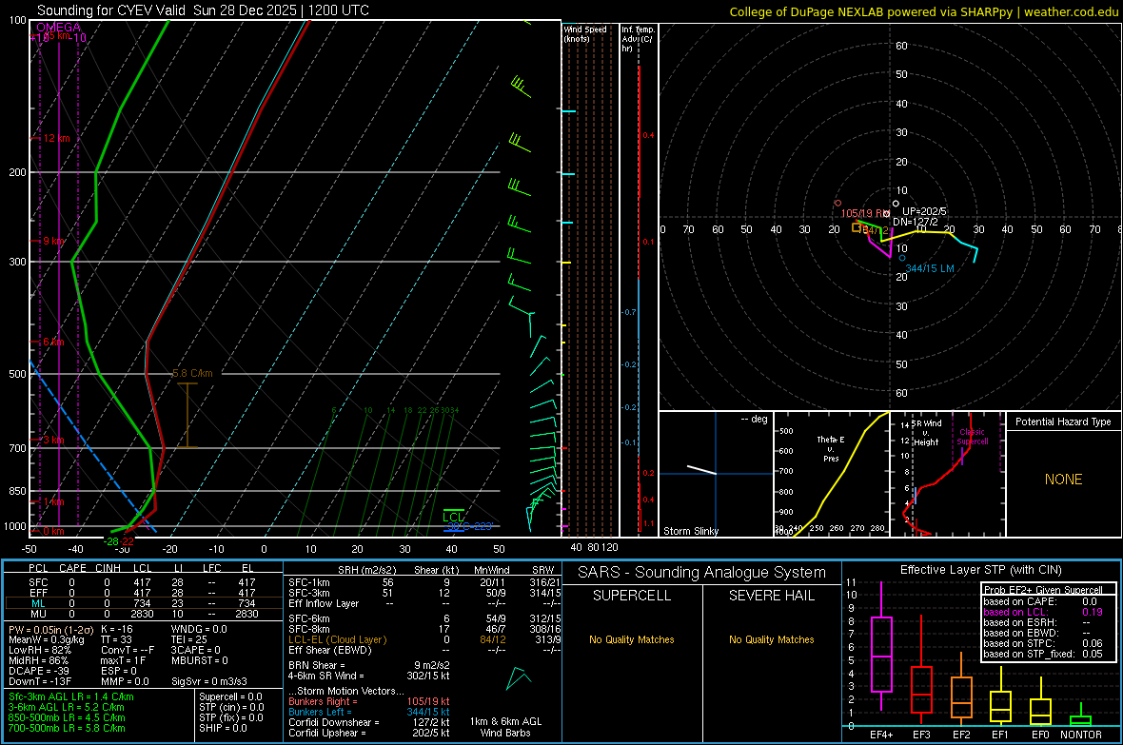Click the LCL-EL (Cloud Layer) row label
Screen dimensions: 1123x745
[x=337, y=639]
